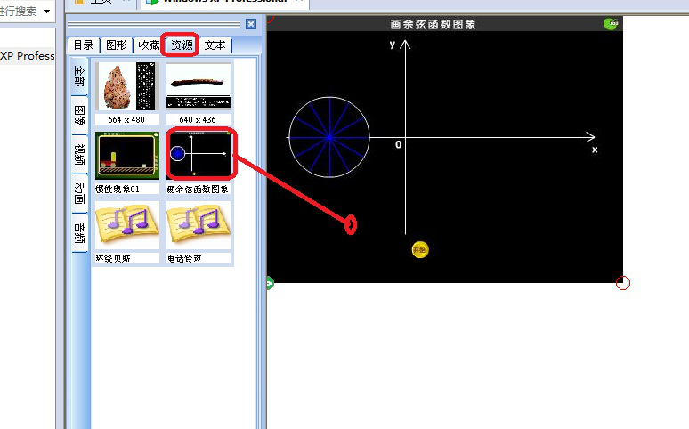Select the 动画 vertical category tab
The height and width of the screenshot is (429, 689).
point(79,193)
